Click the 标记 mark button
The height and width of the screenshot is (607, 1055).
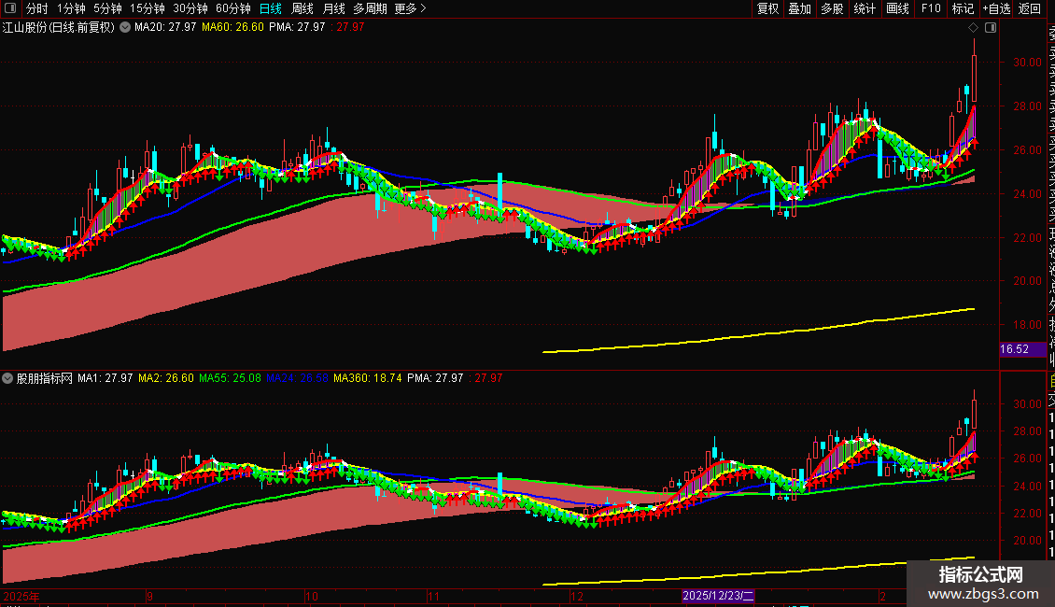[x=963, y=8]
